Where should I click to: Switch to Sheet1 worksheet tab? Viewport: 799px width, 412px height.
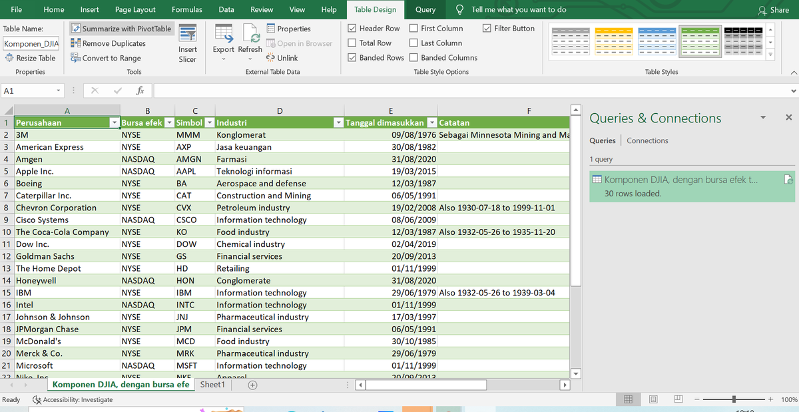tap(212, 385)
